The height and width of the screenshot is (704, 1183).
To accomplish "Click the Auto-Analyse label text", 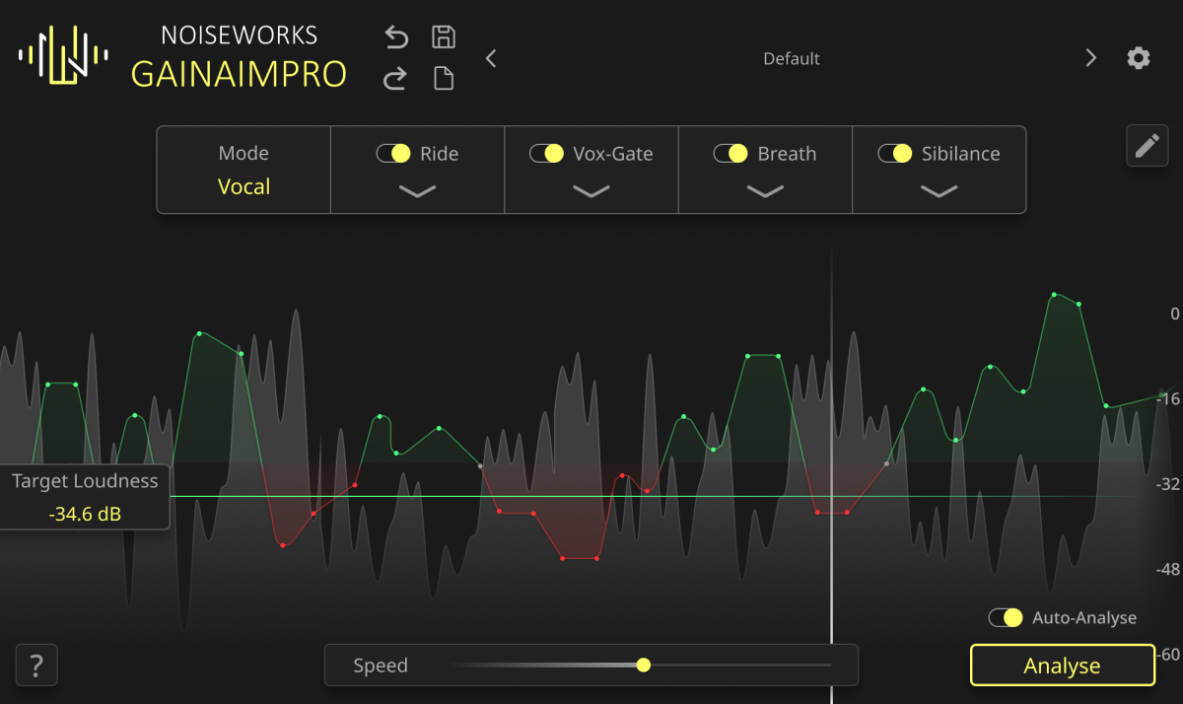I will pos(1084,618).
